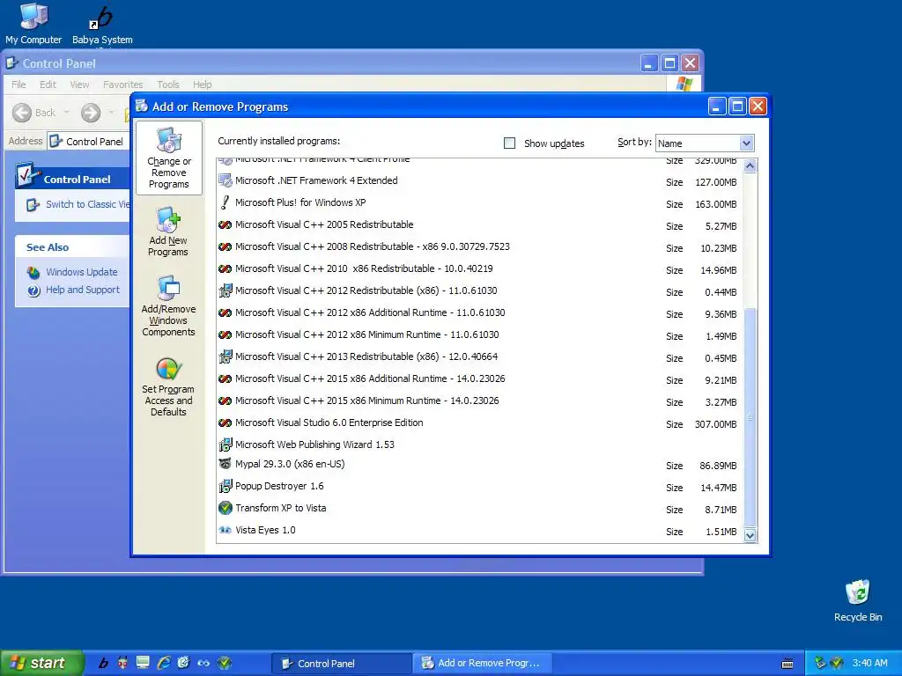Viewport: 902px width, 676px height.
Task: Open the My Computer desktop icon
Action: (x=33, y=16)
